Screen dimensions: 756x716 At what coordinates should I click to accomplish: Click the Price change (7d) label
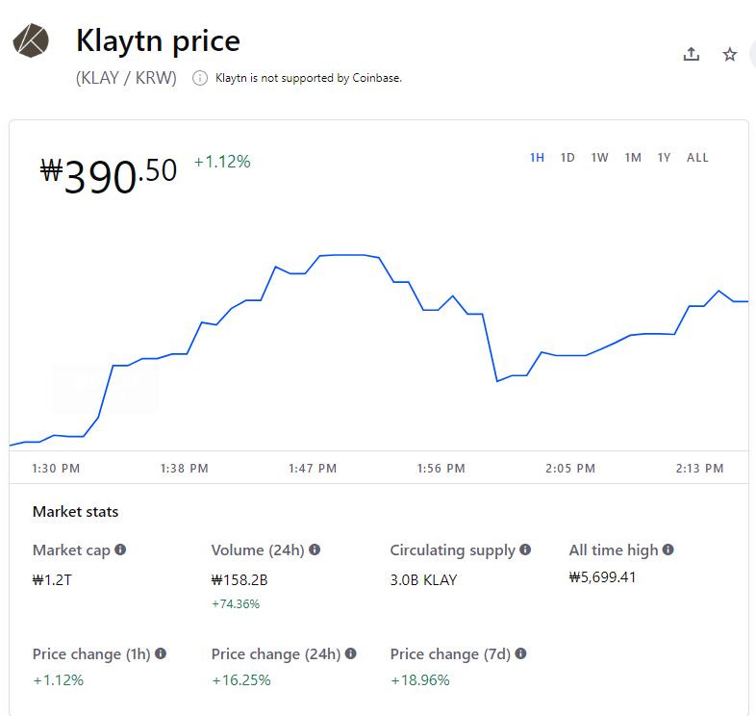coord(450,654)
